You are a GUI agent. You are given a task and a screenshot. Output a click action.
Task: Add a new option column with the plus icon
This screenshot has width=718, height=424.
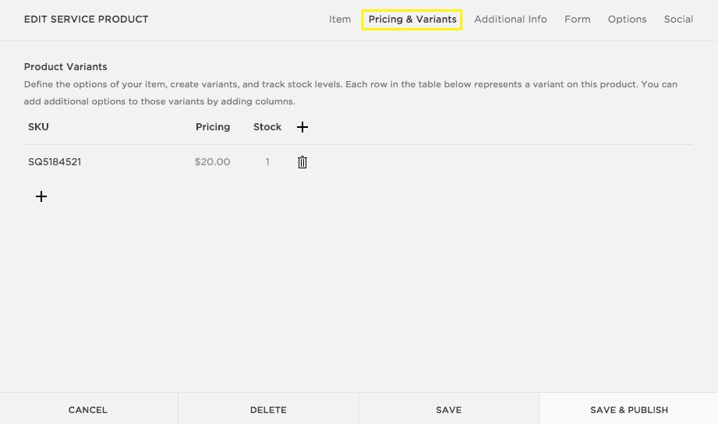point(302,127)
